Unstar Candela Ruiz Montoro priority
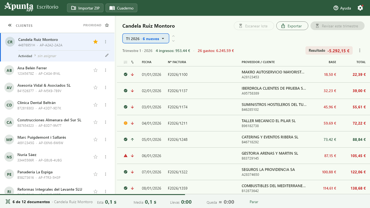Image resolution: width=370 pixels, height=208 pixels. [x=95, y=42]
